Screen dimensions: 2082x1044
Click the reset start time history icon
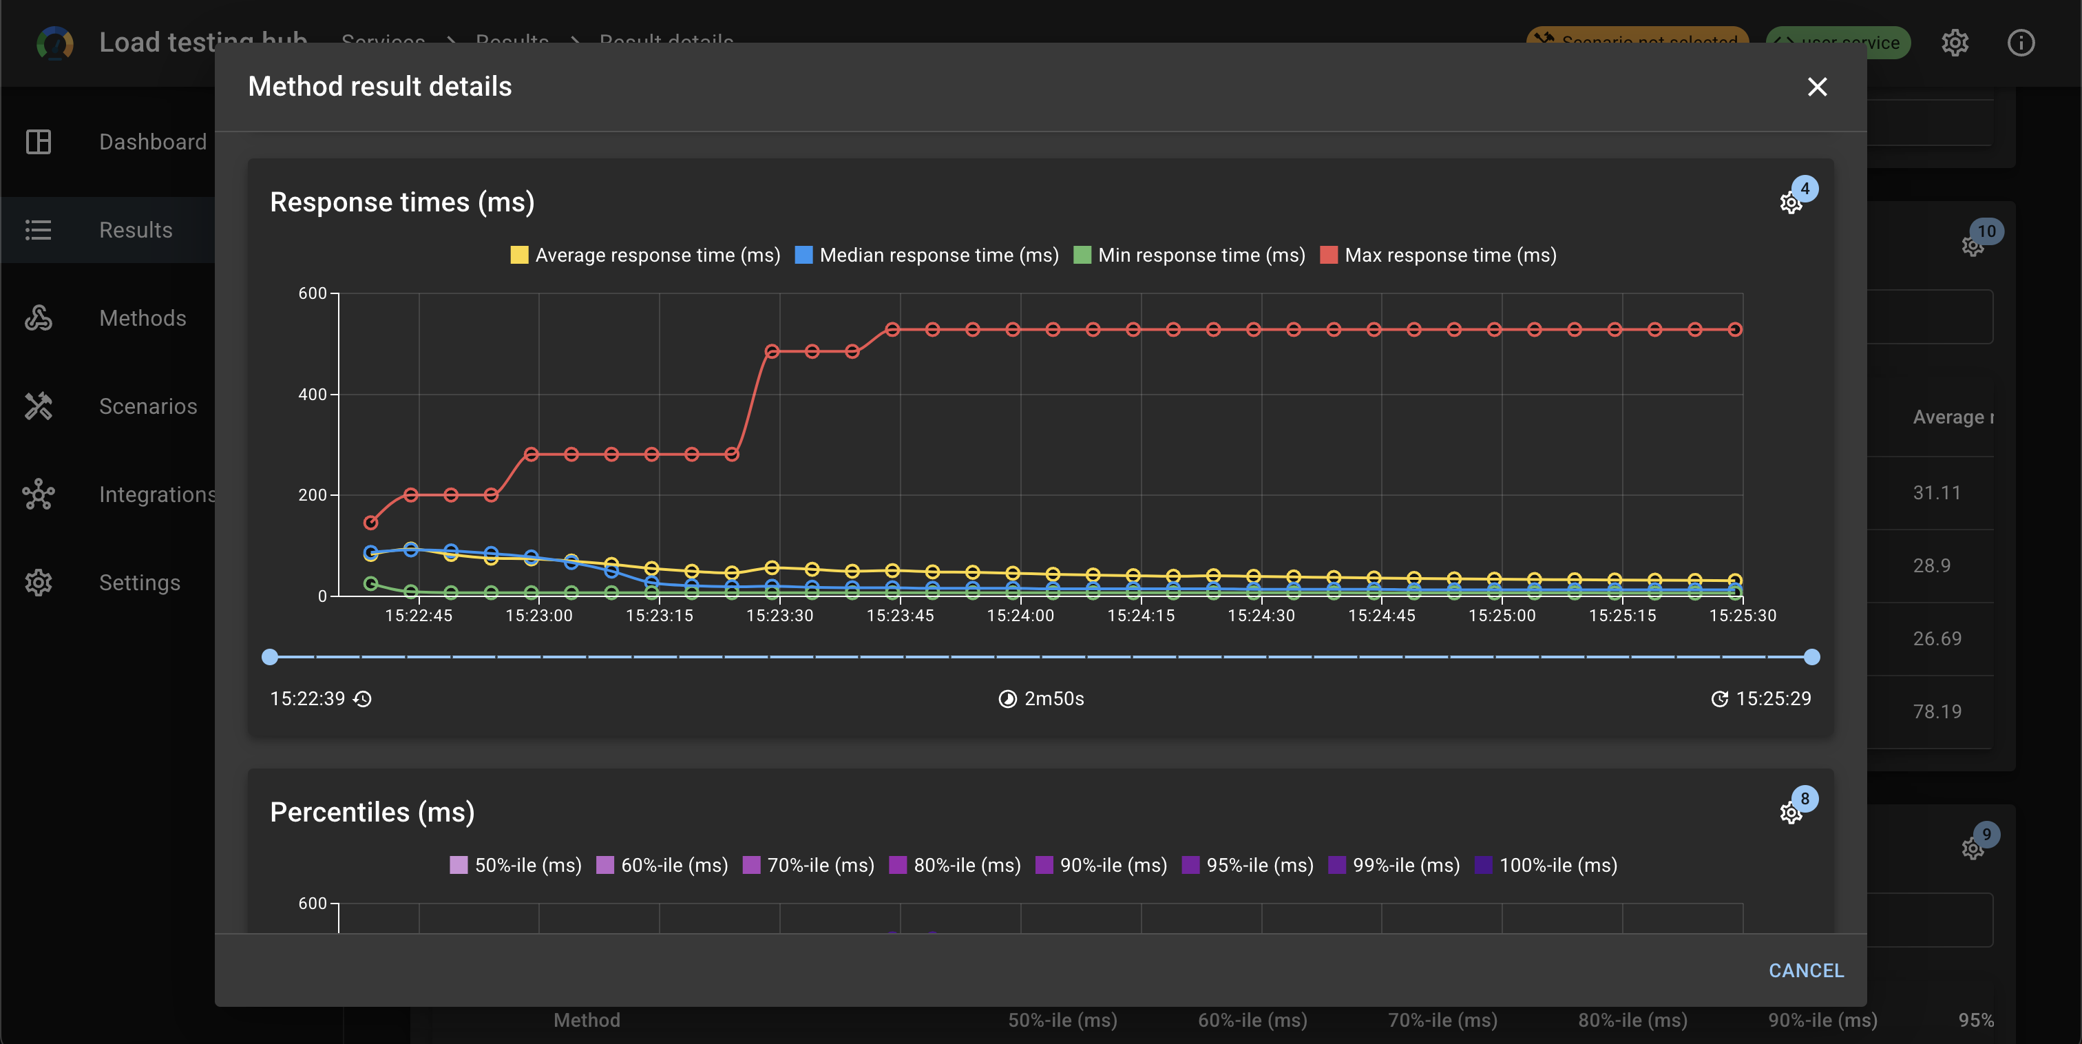363,699
